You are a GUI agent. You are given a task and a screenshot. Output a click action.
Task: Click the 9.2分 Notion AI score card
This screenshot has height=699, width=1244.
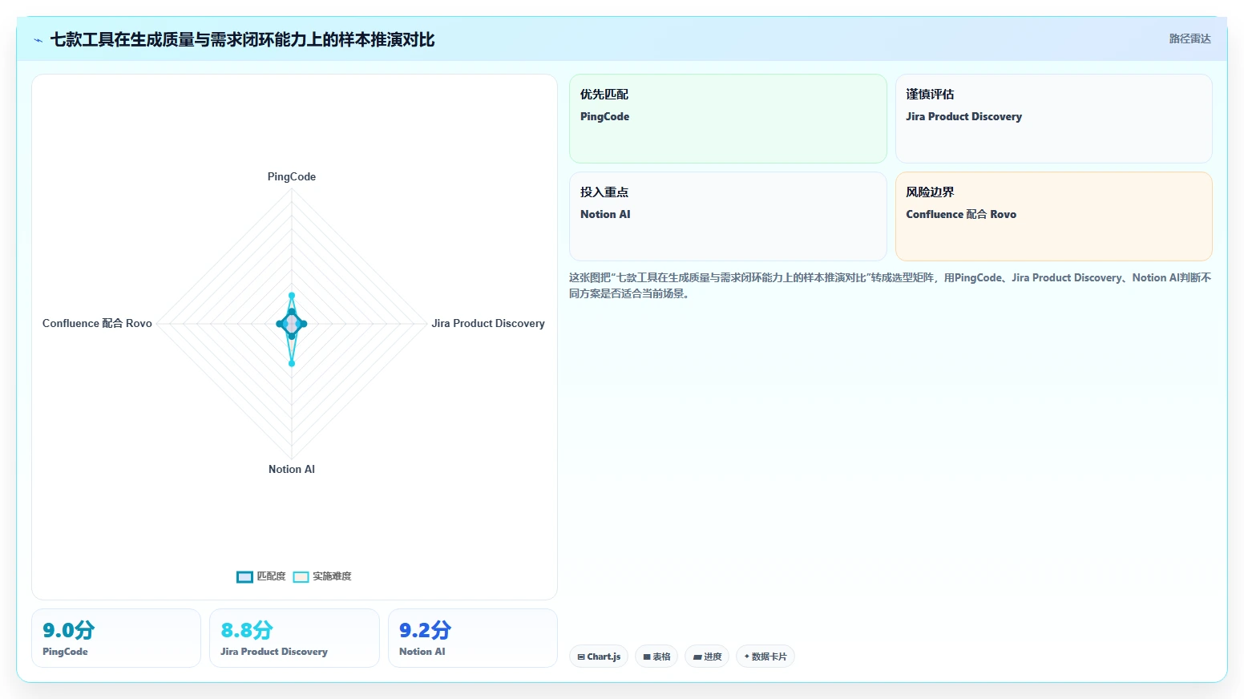(473, 638)
